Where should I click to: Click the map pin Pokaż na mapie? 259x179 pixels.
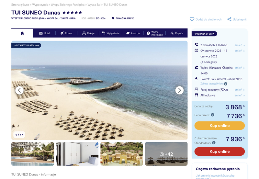pyautogui.click(x=113, y=18)
